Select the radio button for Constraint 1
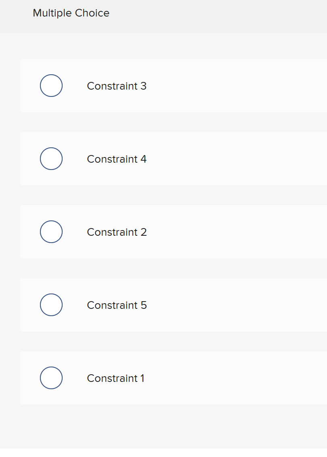The width and height of the screenshot is (327, 457). [51, 378]
